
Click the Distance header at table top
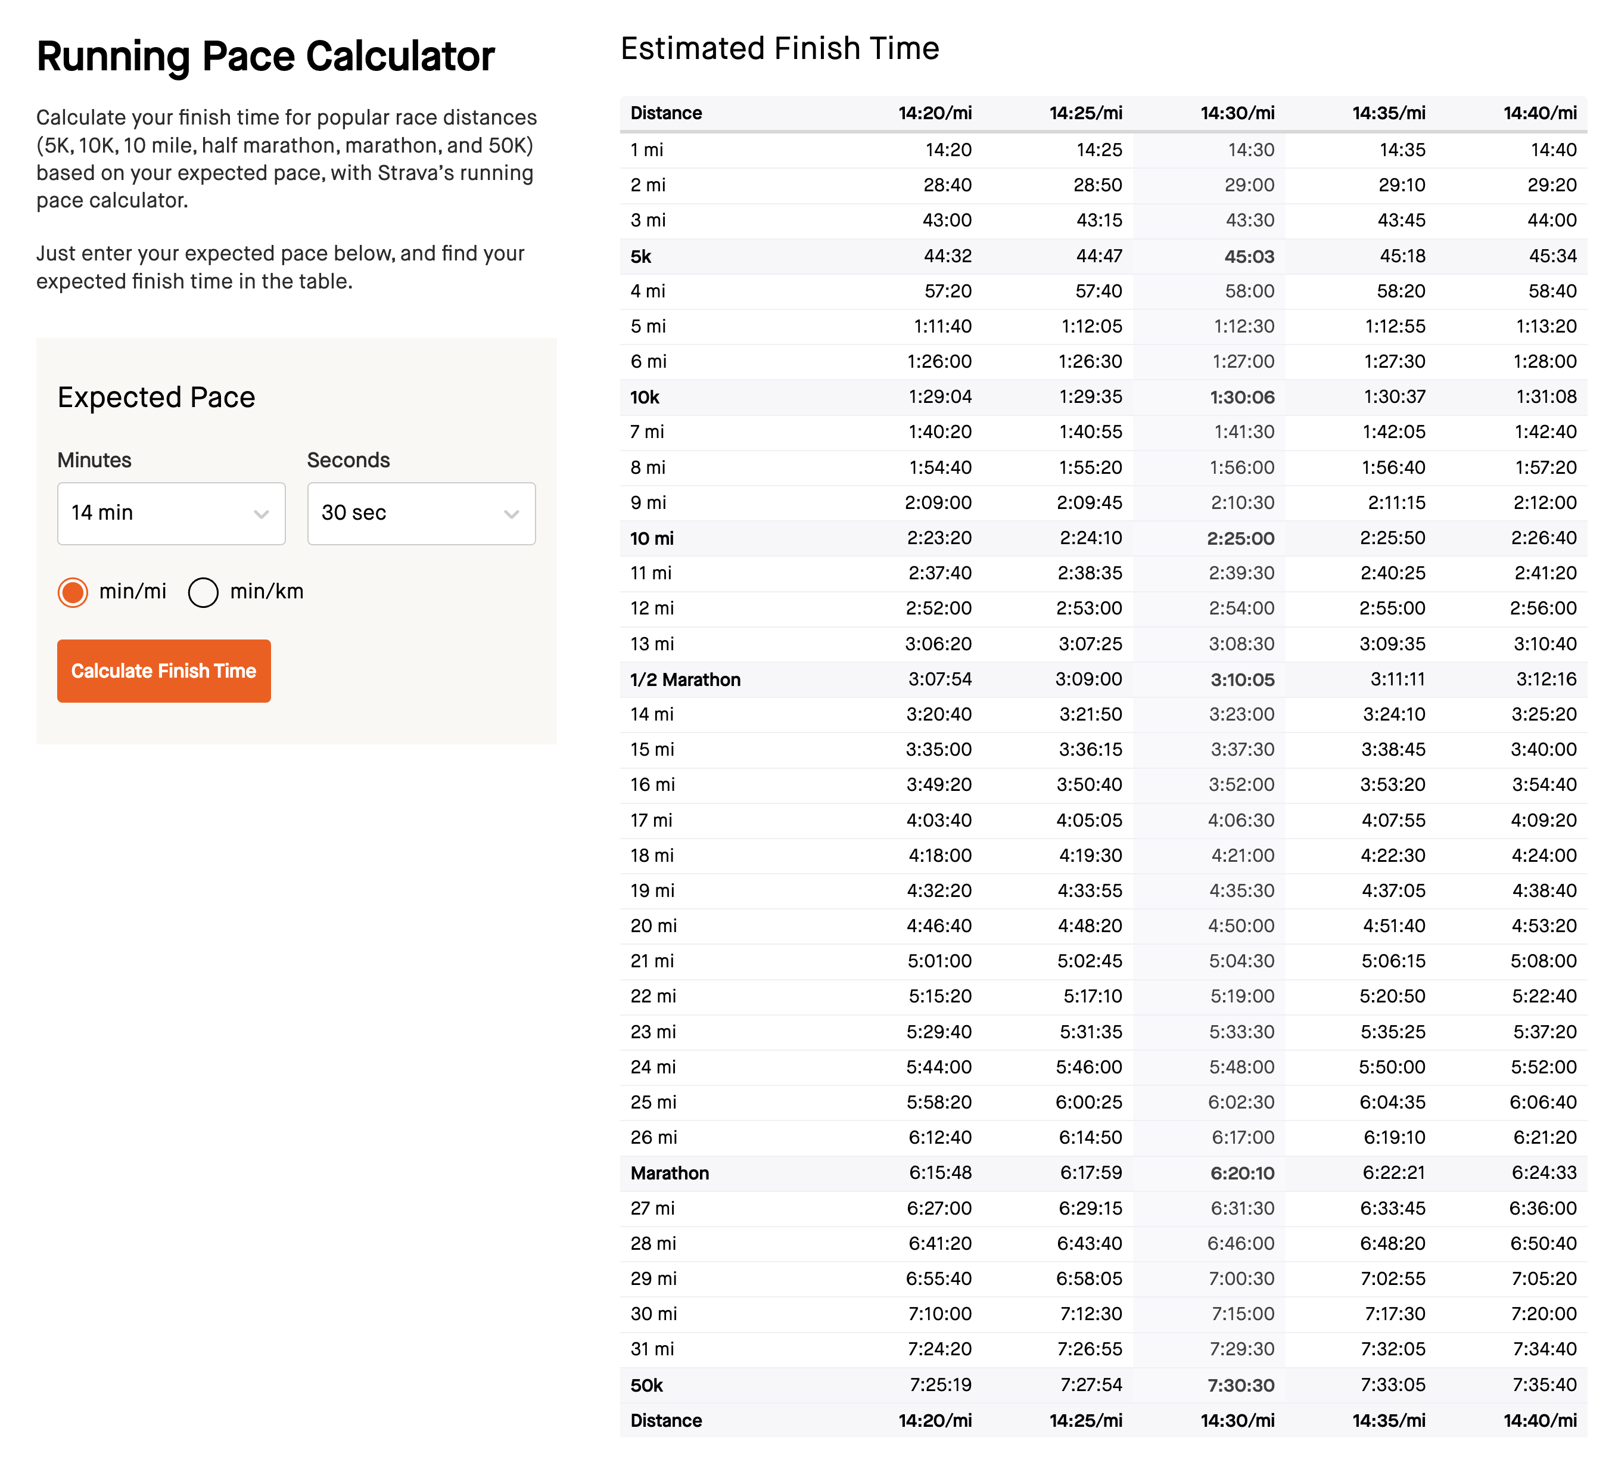(665, 113)
